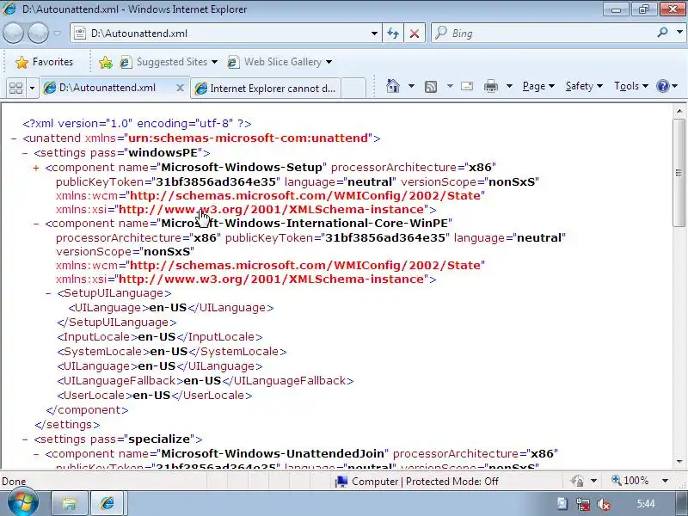Viewport: 688px width, 516px height.
Task: Open the address bar history dropdown arrow
Action: (374, 34)
